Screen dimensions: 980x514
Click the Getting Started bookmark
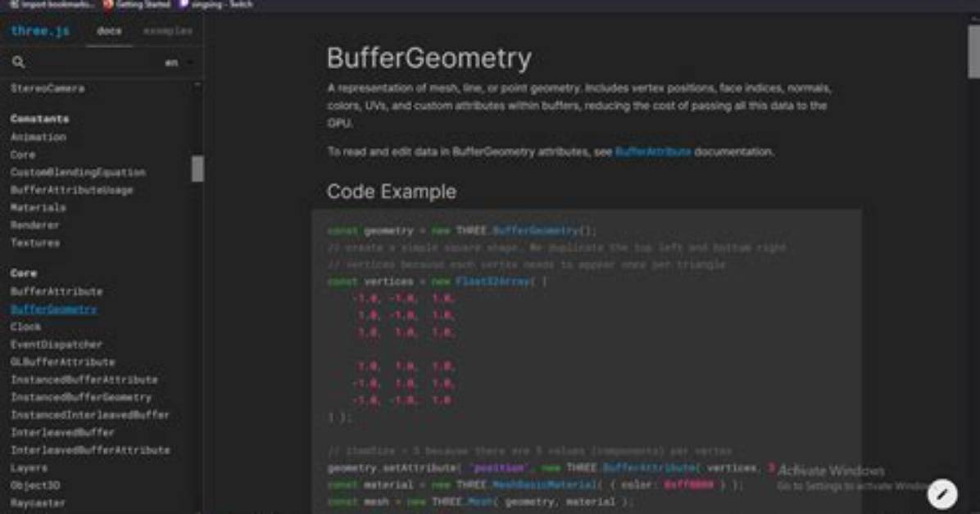(137, 4)
